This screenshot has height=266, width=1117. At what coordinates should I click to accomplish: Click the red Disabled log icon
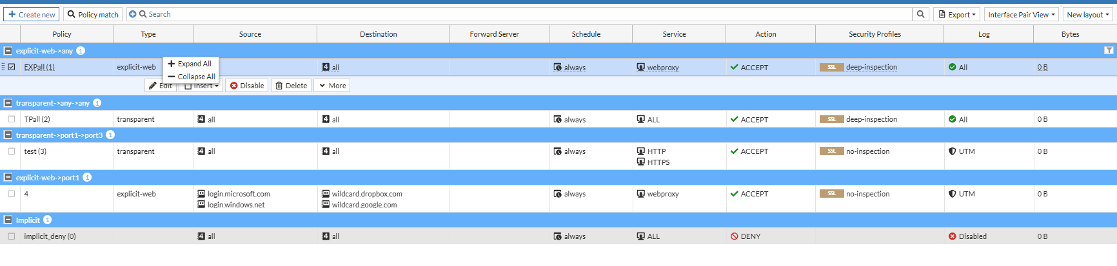tap(952, 236)
